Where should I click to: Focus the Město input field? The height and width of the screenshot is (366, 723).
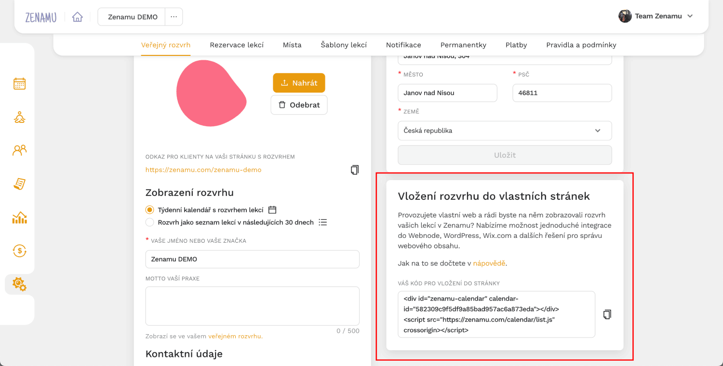pyautogui.click(x=447, y=93)
